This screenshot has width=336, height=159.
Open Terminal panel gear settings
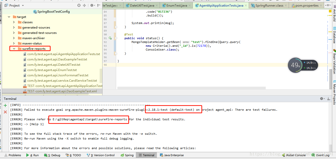322,99
